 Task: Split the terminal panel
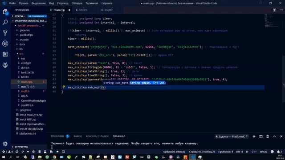point(261,136)
